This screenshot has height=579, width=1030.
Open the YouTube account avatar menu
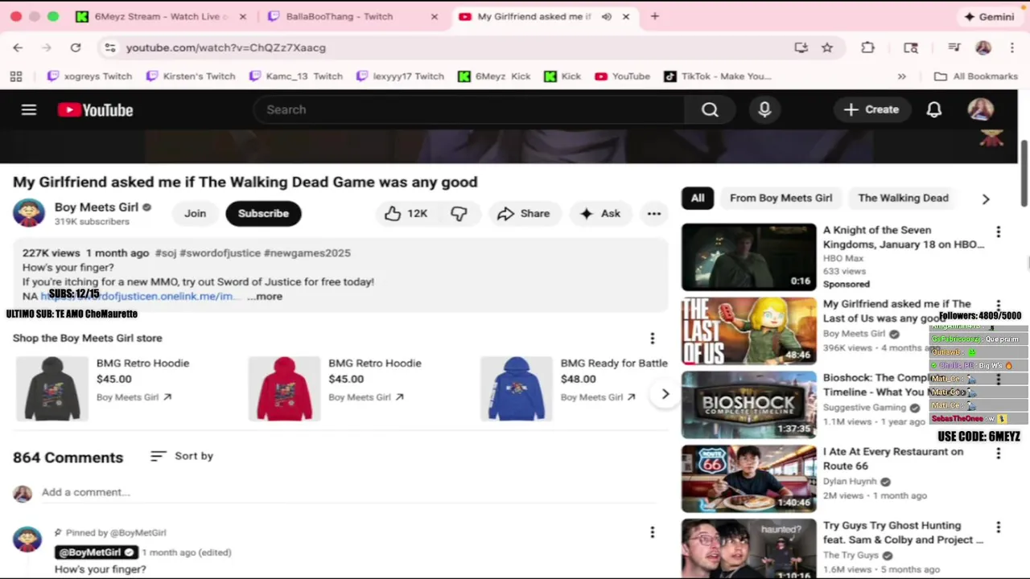click(x=980, y=109)
